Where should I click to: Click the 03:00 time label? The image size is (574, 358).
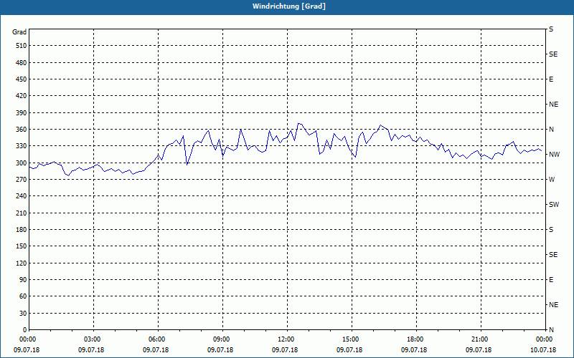click(x=91, y=339)
